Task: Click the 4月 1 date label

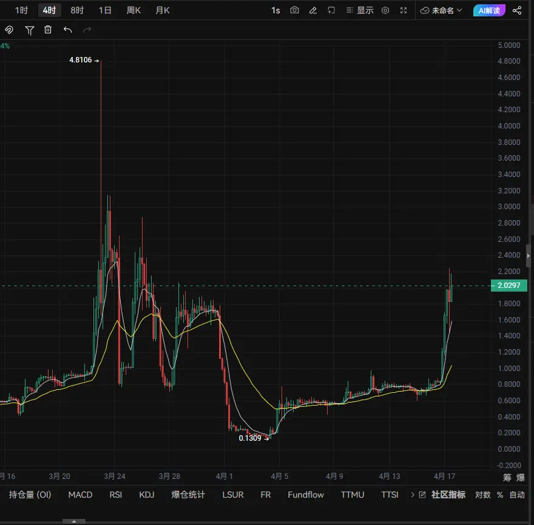Action: (224, 476)
